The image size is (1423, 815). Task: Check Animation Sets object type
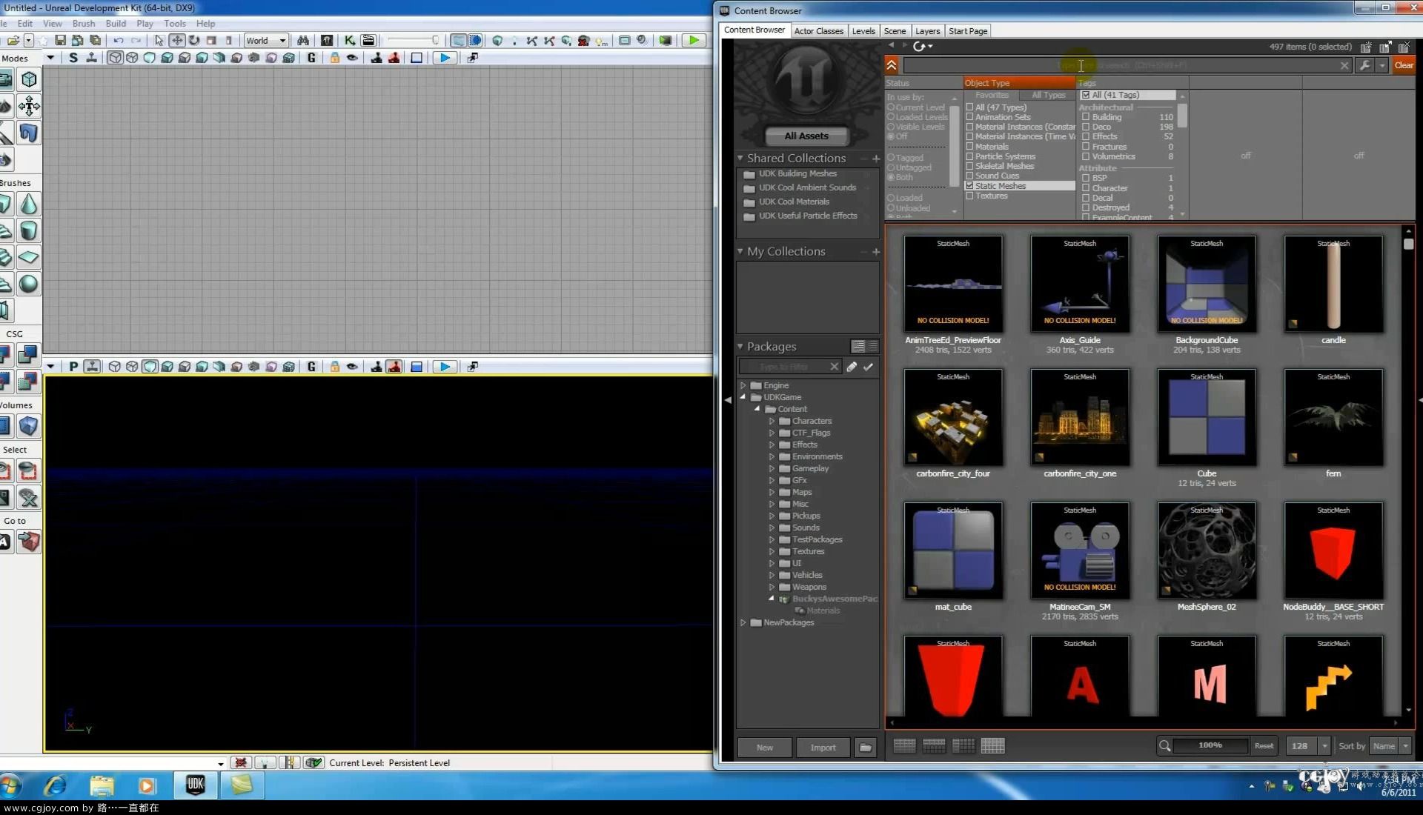(x=969, y=117)
